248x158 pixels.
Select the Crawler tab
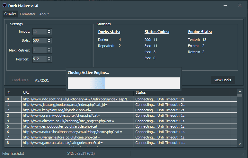click(10, 14)
